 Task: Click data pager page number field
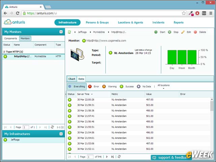[90, 157]
